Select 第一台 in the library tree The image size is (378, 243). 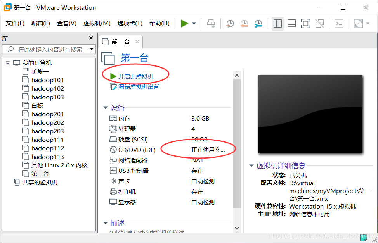[x=36, y=174]
